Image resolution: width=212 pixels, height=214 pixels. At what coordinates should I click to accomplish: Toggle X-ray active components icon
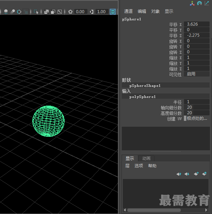pos(53,12)
